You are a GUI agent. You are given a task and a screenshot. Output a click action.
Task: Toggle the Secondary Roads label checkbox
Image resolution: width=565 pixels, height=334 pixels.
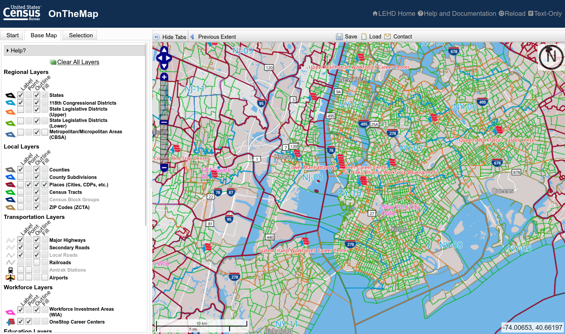click(x=21, y=247)
